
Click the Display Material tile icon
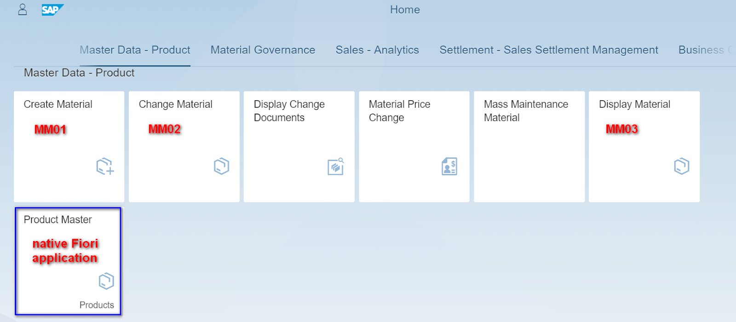pos(681,166)
